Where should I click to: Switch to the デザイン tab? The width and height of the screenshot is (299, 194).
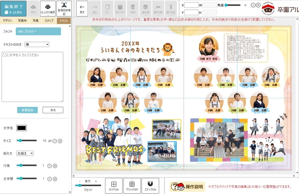(x=7, y=21)
